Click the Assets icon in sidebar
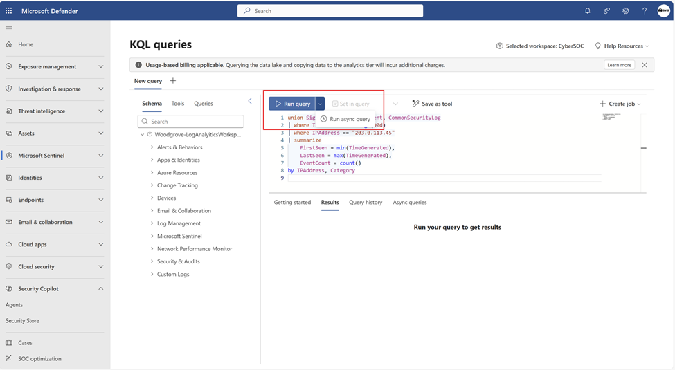675x370 pixels. click(8, 133)
